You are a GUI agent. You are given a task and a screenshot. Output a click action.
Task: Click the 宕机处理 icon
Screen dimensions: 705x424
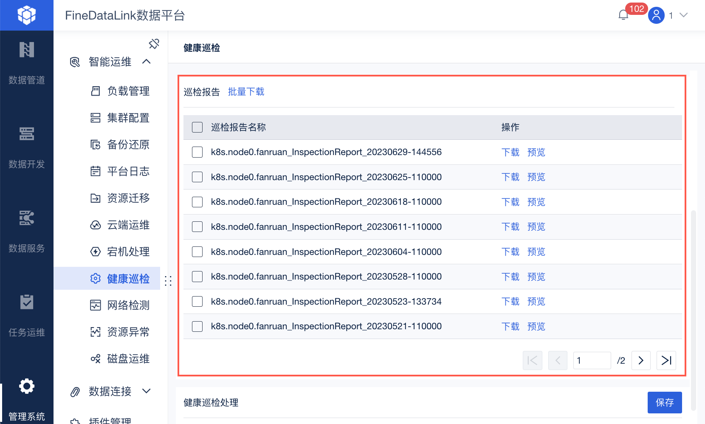(x=96, y=252)
